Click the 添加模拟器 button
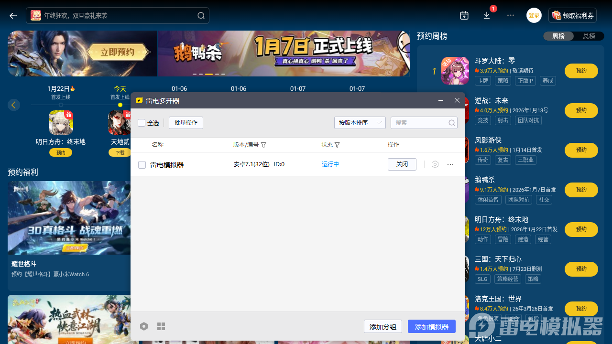Image resolution: width=612 pixels, height=344 pixels. point(431,326)
